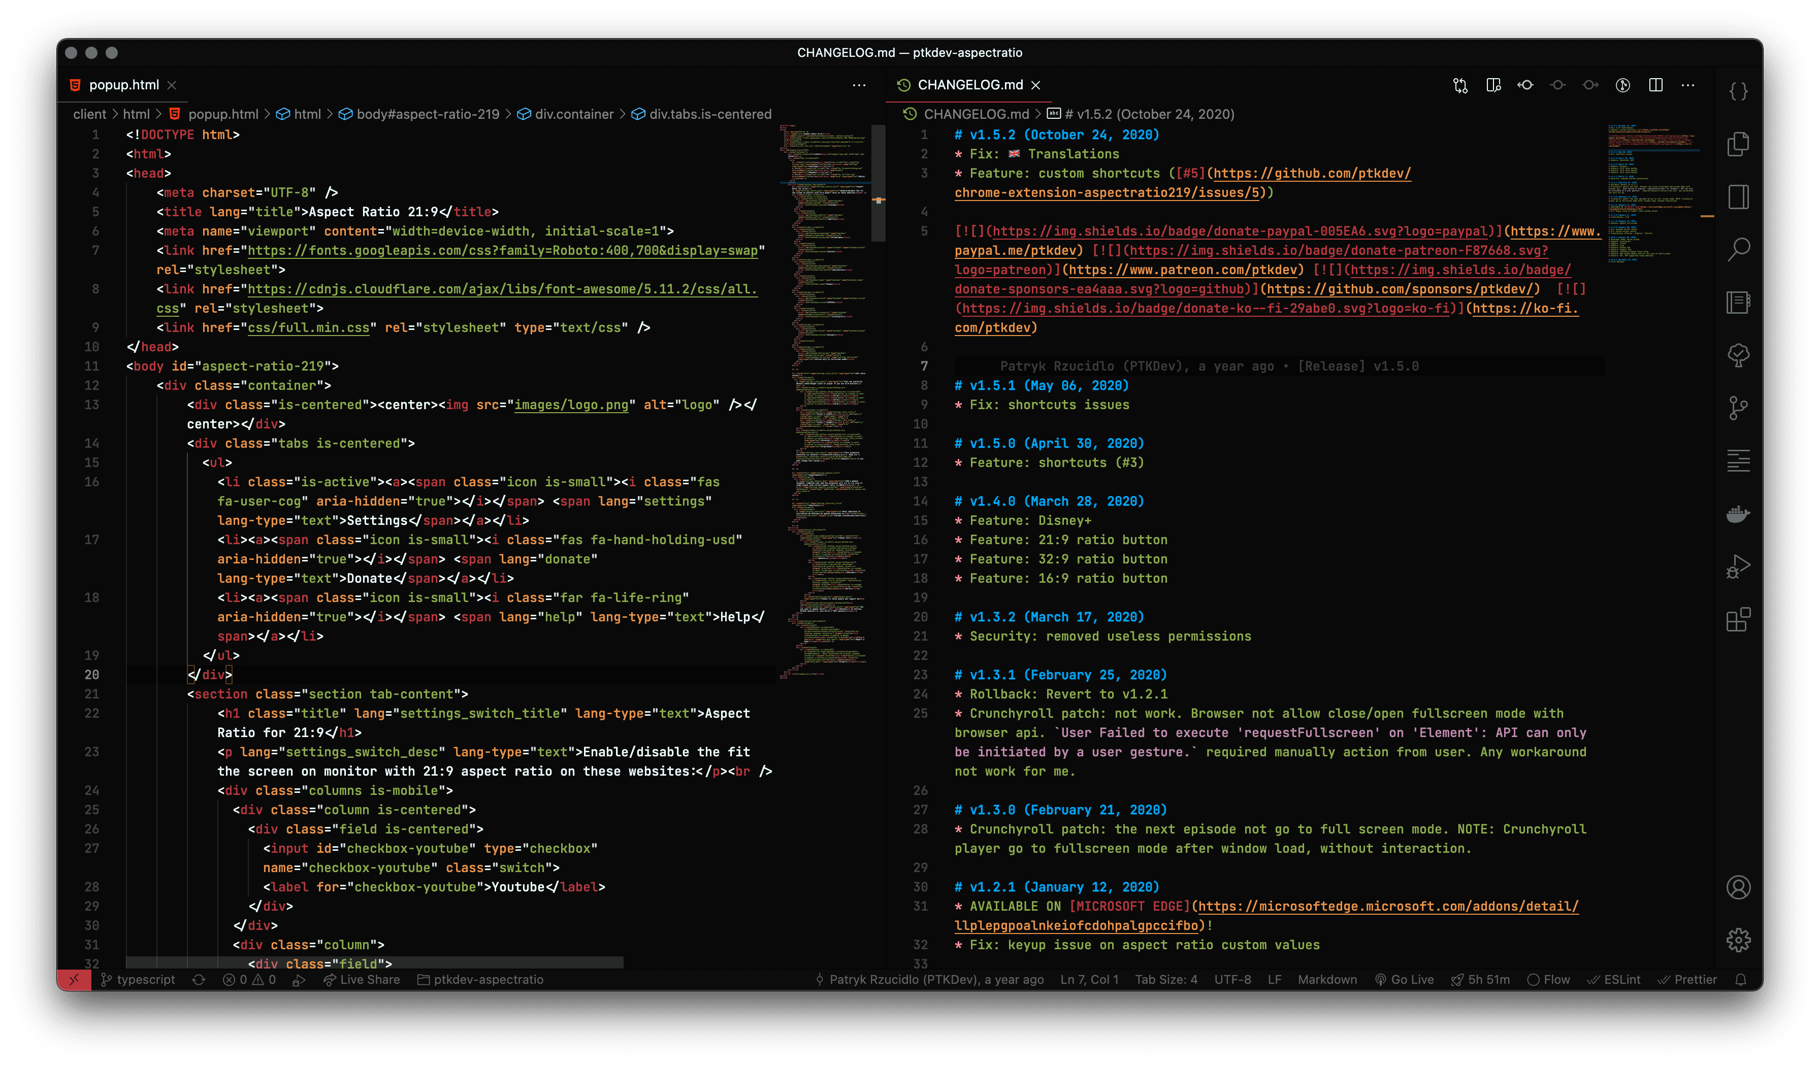Open the Search view in the activity bar
The height and width of the screenshot is (1066, 1820).
1739,249
